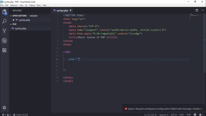Click the meta charset UTF-8 line
The image size is (206, 116).
84,26
